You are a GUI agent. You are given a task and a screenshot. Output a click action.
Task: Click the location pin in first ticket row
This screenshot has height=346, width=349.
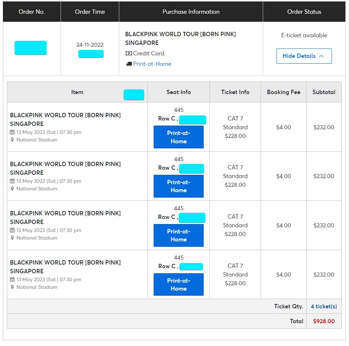[12, 140]
